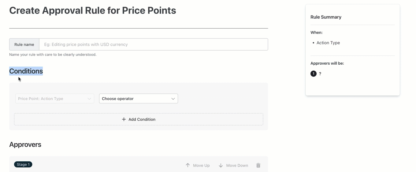Click the 'When:' label in Rule Summary

(317, 32)
